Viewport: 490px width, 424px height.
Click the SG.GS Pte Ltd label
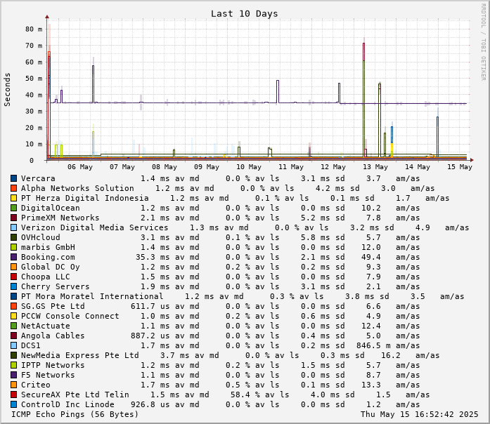(x=53, y=306)
